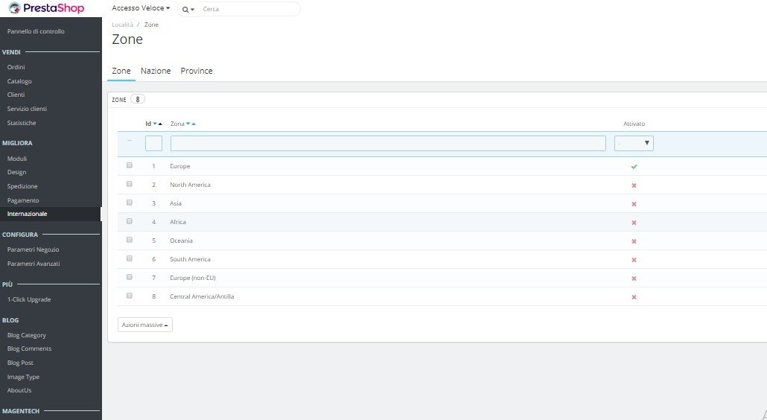Click the Central America/Antilla zone name
The height and width of the screenshot is (420, 767).
pos(202,296)
